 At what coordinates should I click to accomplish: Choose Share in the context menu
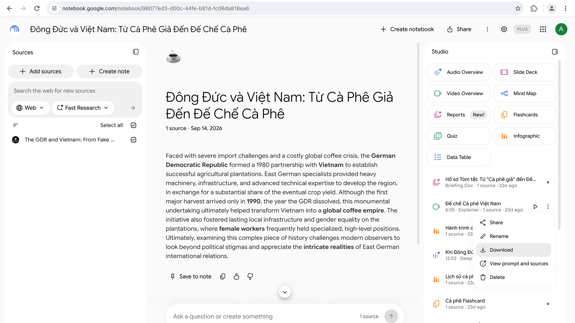pyautogui.click(x=514, y=223)
